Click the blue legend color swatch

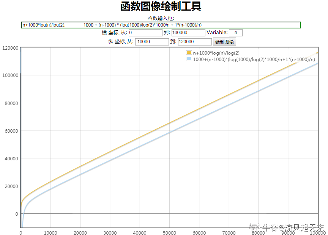coord(189,59)
